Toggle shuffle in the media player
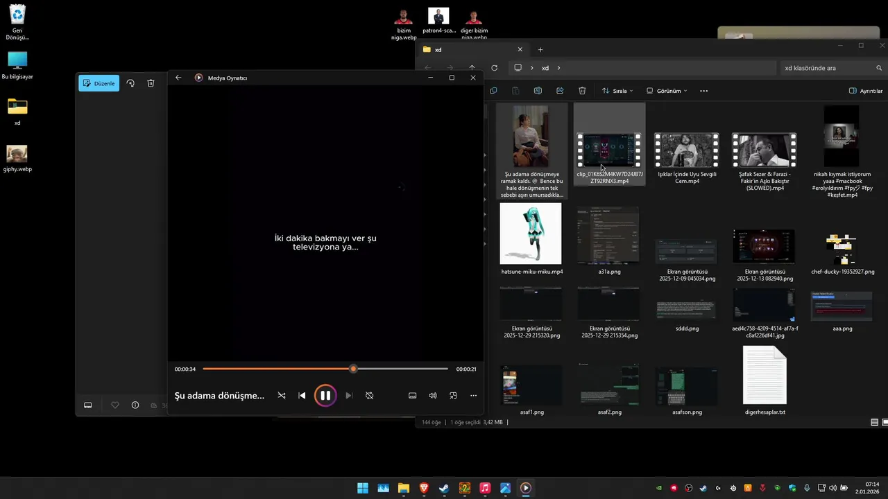 [281, 396]
